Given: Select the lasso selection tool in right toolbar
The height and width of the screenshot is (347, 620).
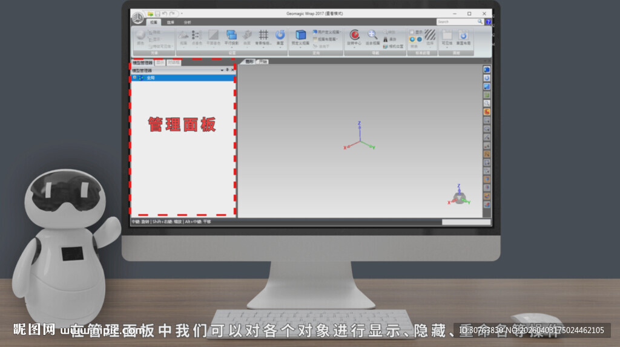Looking at the screenshot, I should point(487,129).
